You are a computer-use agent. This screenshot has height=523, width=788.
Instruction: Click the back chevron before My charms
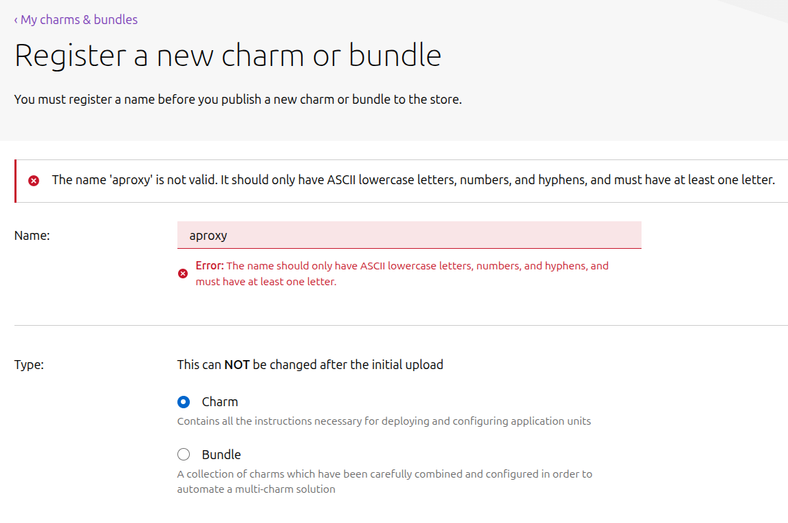click(16, 20)
